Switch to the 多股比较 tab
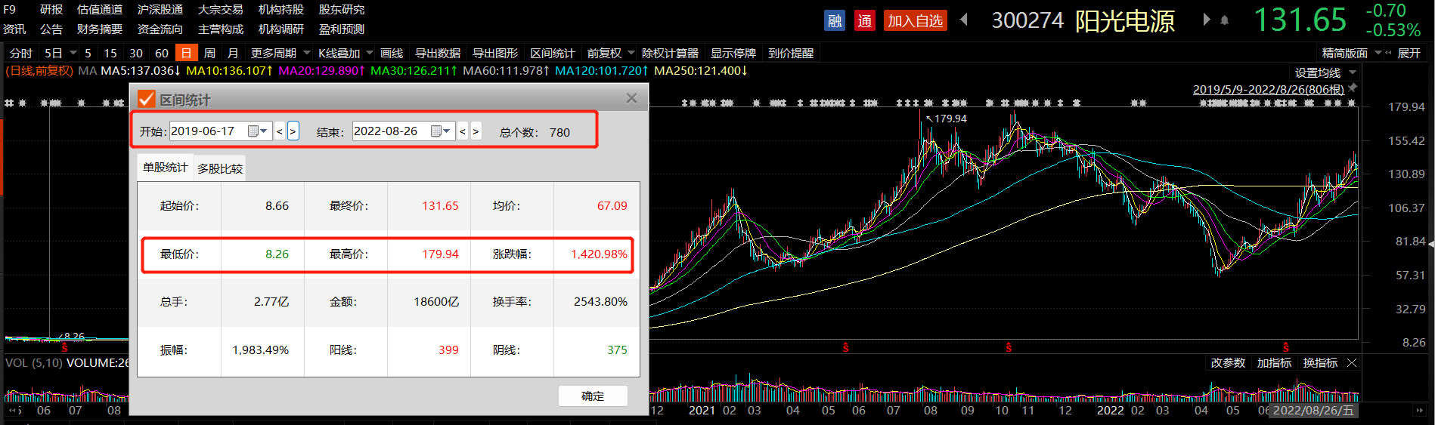The height and width of the screenshot is (425, 1435). [220, 168]
